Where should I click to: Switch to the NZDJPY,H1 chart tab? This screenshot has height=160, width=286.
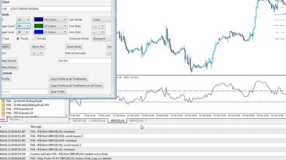point(80,120)
